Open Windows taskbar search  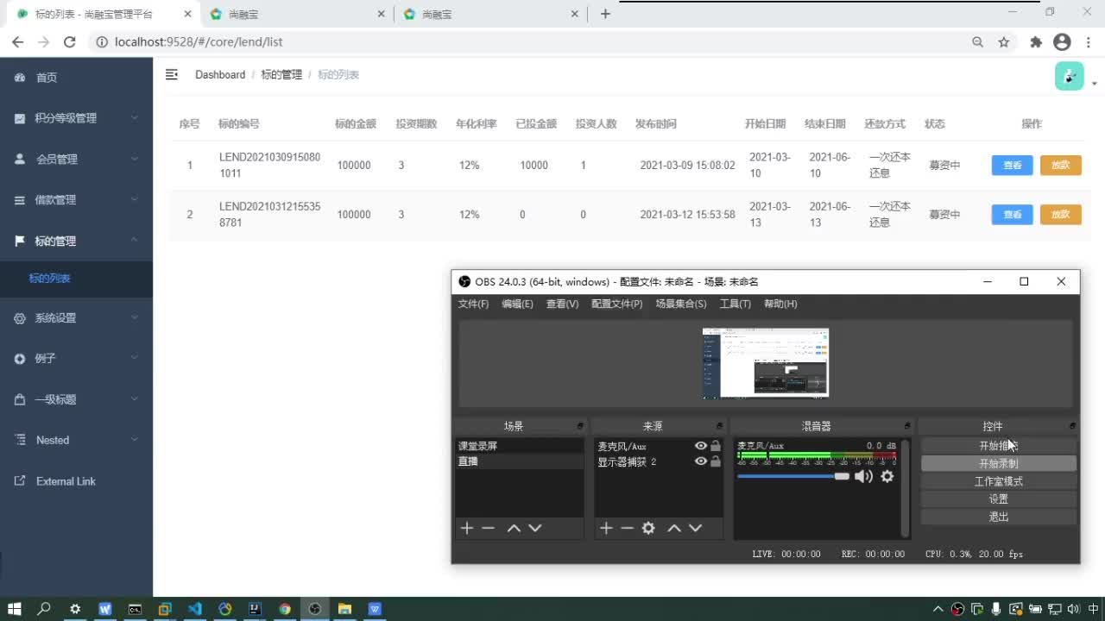(x=44, y=609)
